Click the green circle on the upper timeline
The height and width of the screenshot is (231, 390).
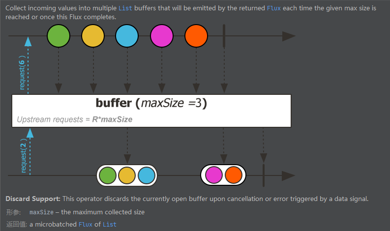[x=59, y=36]
